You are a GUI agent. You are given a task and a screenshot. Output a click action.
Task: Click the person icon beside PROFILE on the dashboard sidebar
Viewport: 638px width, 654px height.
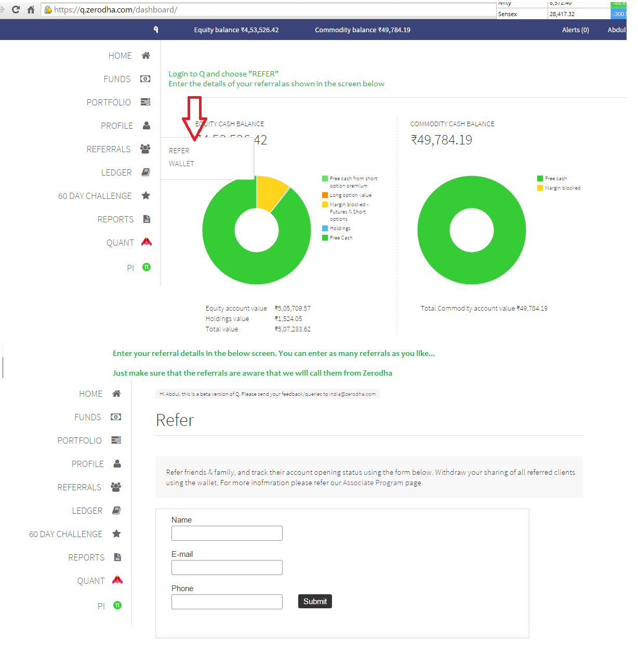[147, 125]
